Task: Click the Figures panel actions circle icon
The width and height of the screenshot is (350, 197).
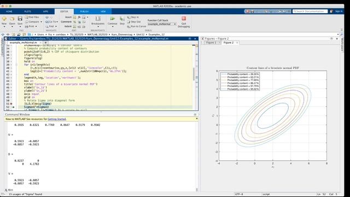Action: pyautogui.click(x=332, y=39)
